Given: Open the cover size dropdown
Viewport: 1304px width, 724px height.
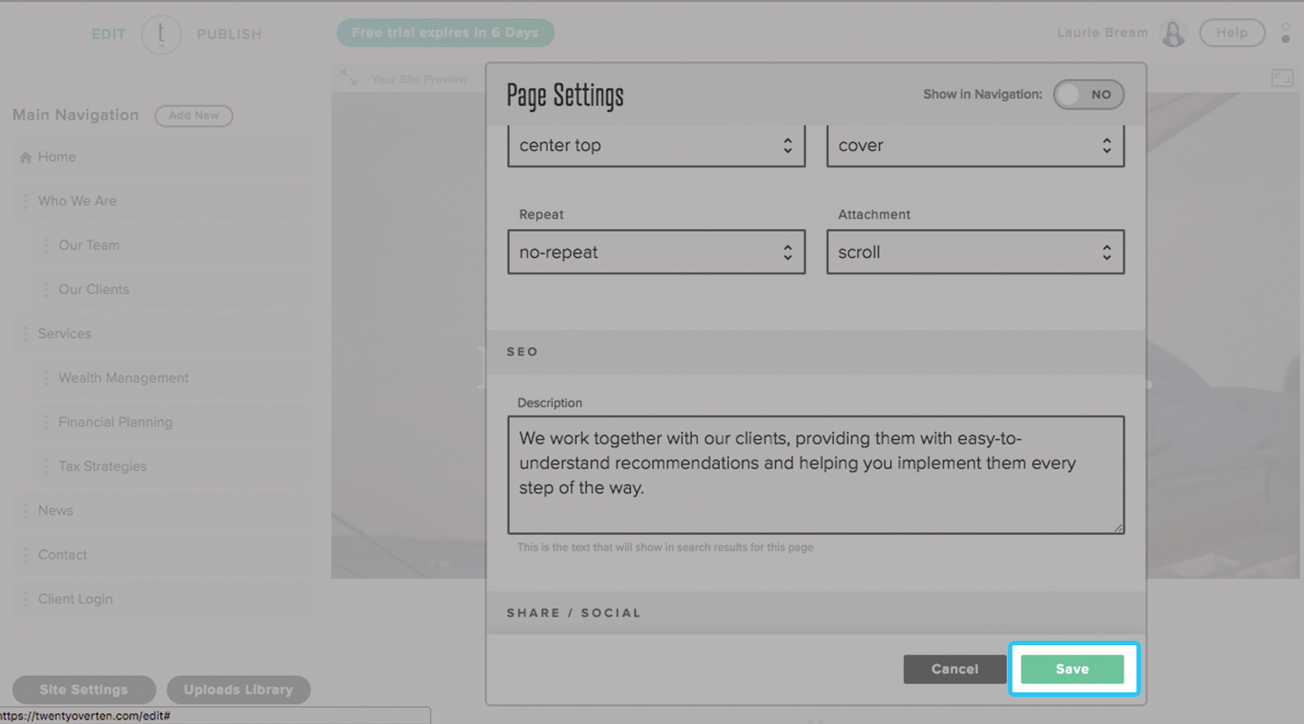Looking at the screenshot, I should coord(974,146).
